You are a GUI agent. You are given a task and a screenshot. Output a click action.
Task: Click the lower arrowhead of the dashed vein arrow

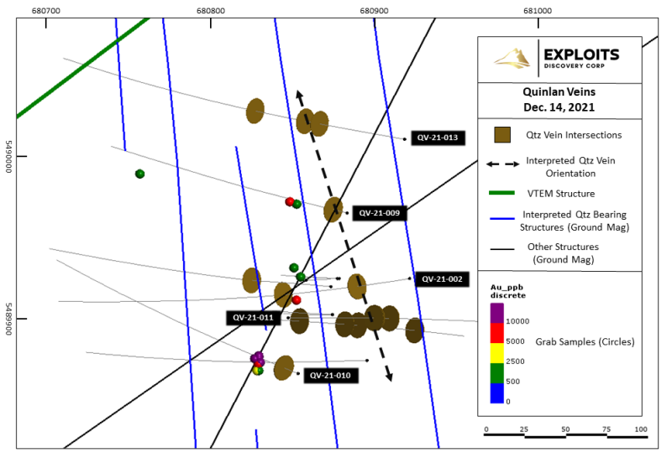(x=389, y=376)
